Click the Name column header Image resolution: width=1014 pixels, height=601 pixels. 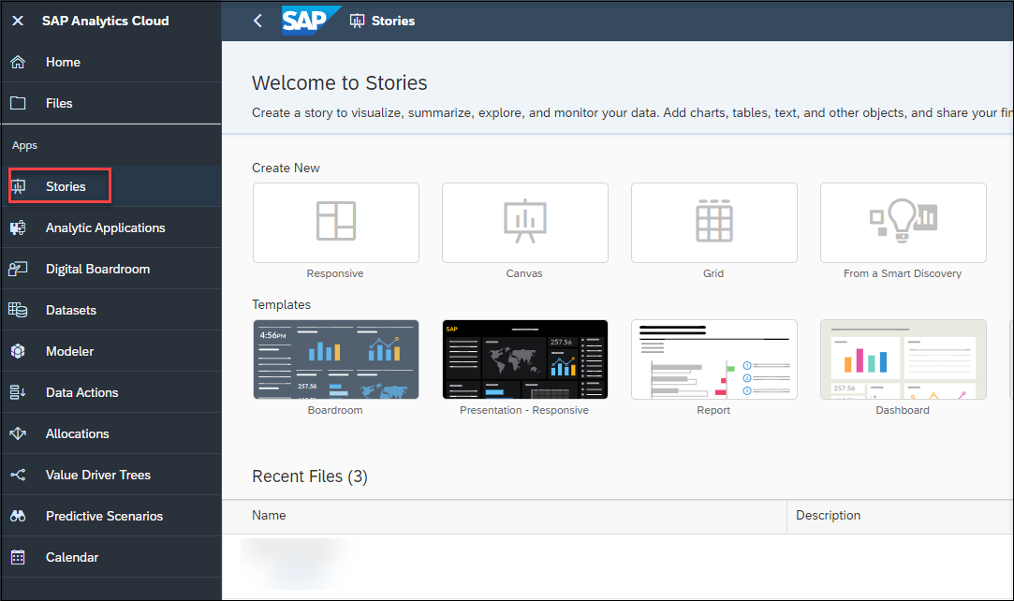(505, 516)
